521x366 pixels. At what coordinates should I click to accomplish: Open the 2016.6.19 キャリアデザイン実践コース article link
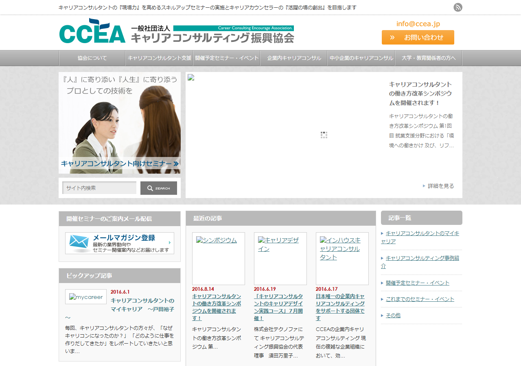(x=279, y=307)
